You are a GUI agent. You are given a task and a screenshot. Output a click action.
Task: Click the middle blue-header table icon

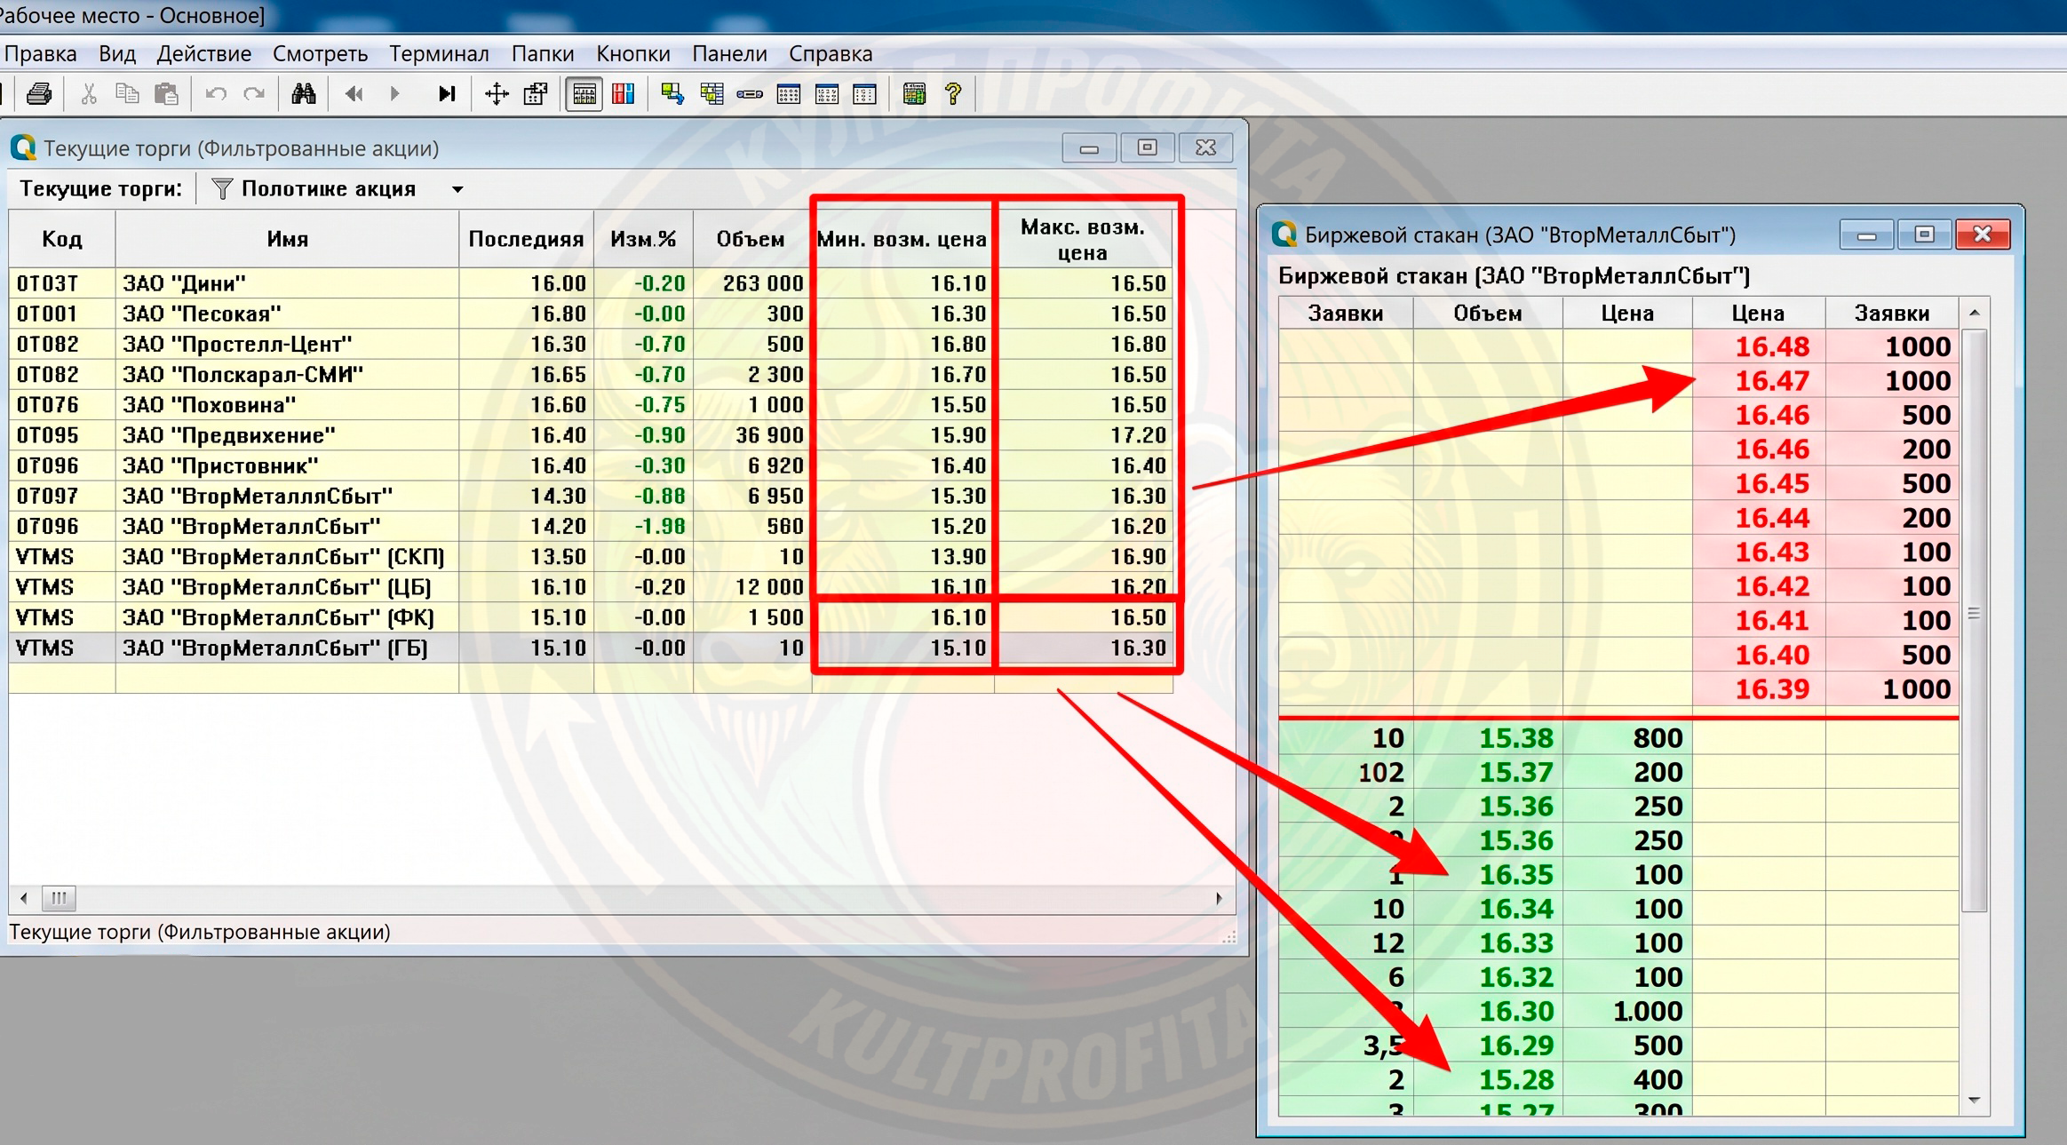(x=827, y=93)
